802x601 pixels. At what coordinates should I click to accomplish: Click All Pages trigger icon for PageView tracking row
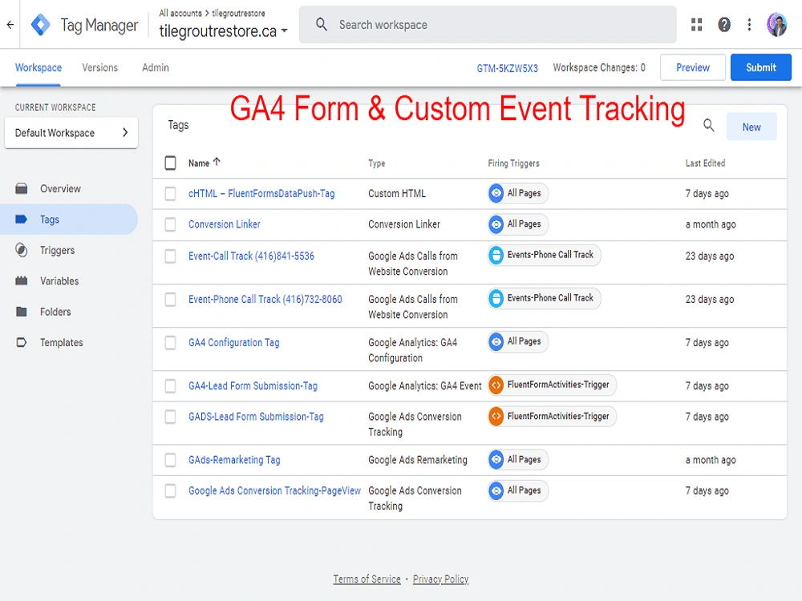tap(496, 490)
